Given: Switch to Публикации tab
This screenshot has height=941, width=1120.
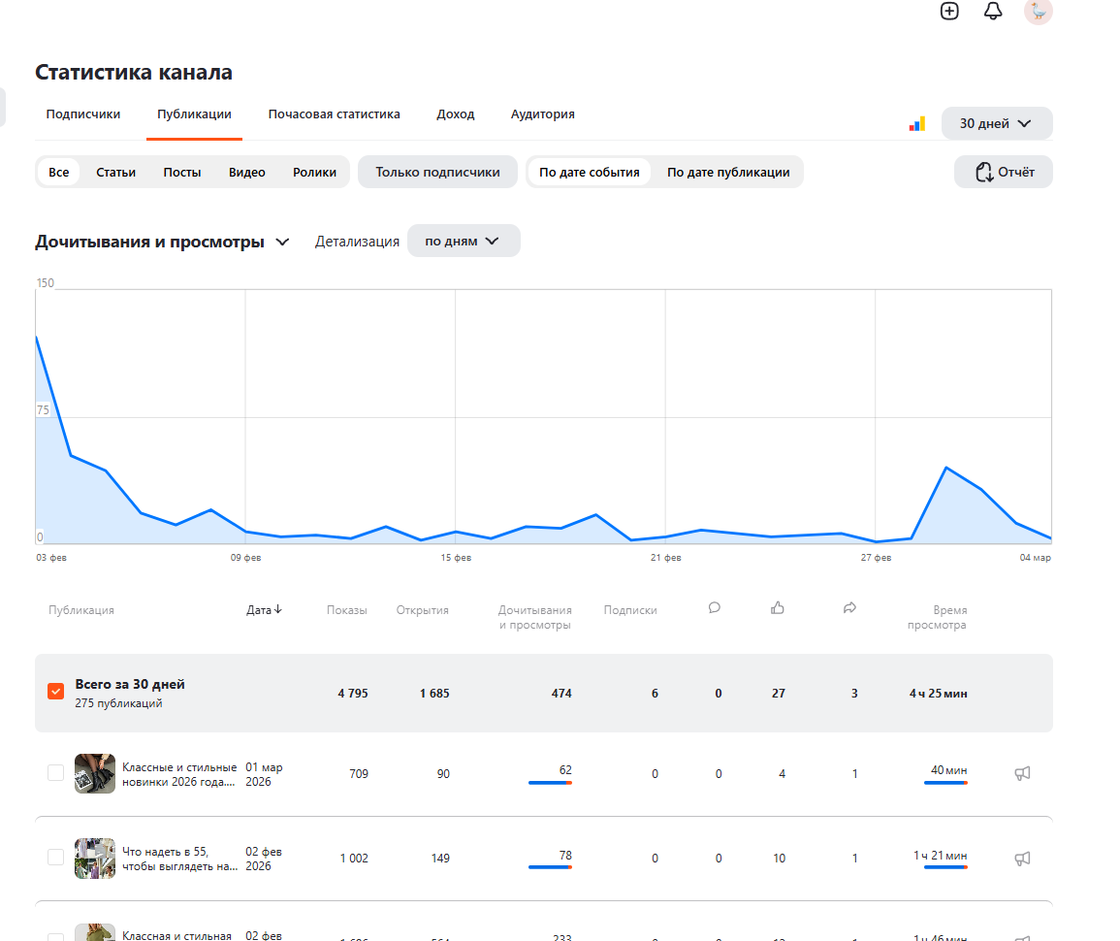Looking at the screenshot, I should [x=194, y=114].
